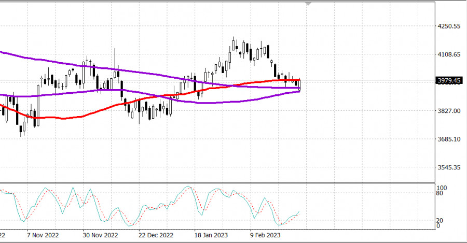Image resolution: width=467 pixels, height=243 pixels.
Task: Click the stochastic 100 level label
Action: (442, 188)
